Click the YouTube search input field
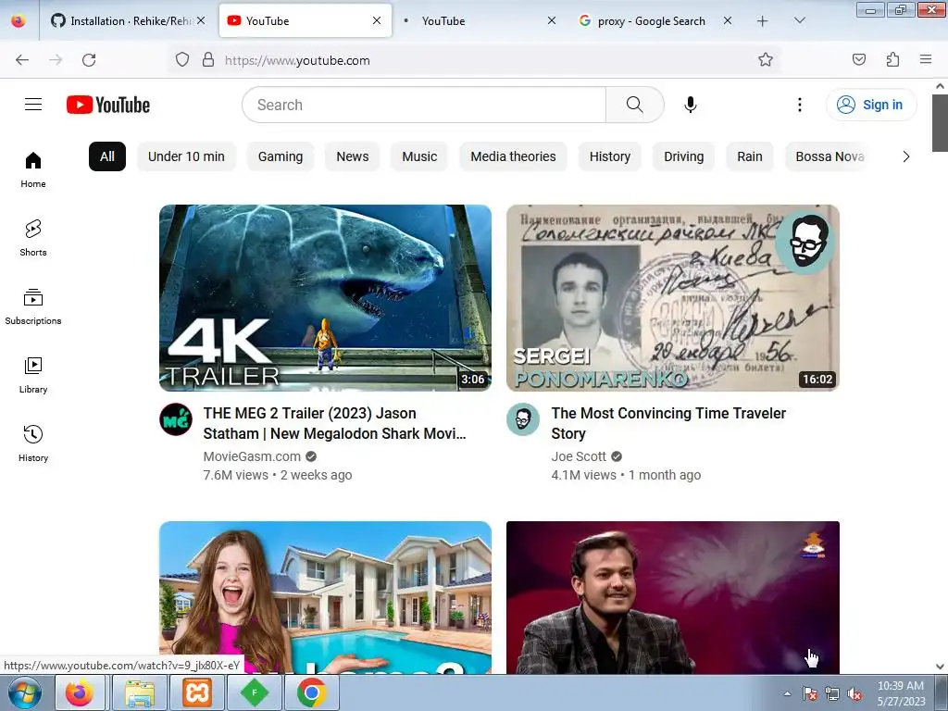This screenshot has width=948, height=711. coord(424,105)
